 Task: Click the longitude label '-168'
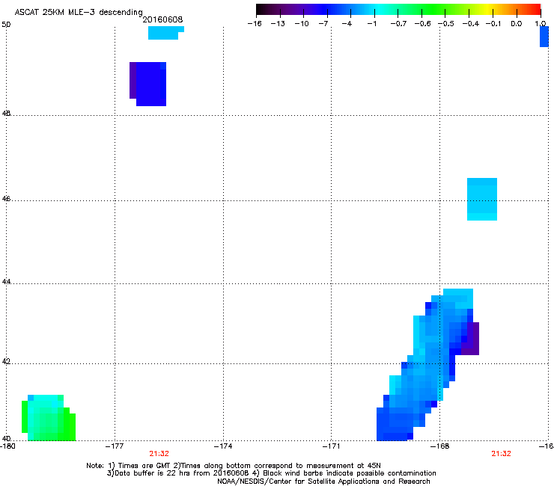pos(440,446)
